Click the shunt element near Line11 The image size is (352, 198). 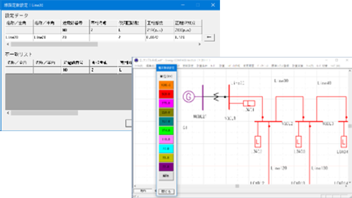click(x=249, y=104)
